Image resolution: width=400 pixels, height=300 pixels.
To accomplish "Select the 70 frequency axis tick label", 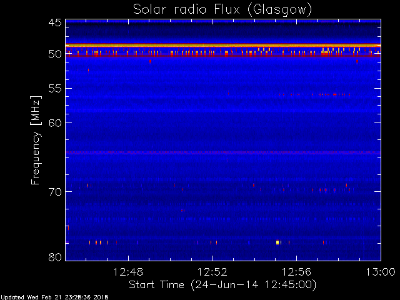I will (x=55, y=192).
